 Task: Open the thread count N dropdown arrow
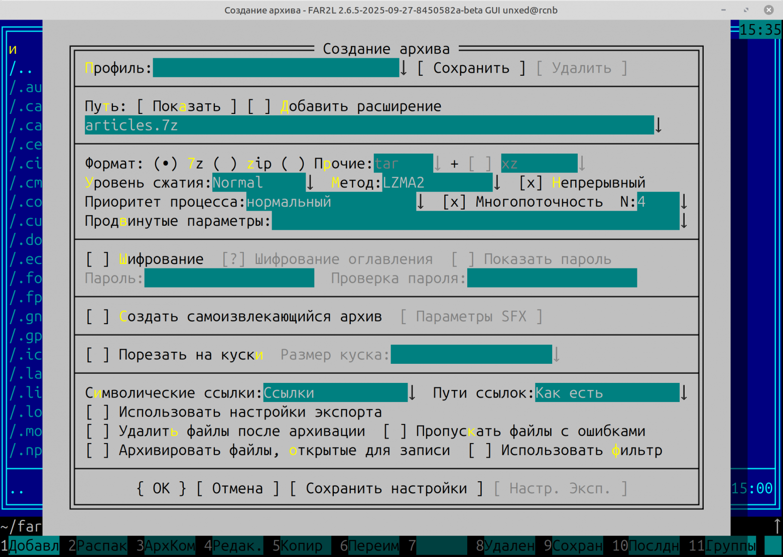pyautogui.click(x=684, y=202)
